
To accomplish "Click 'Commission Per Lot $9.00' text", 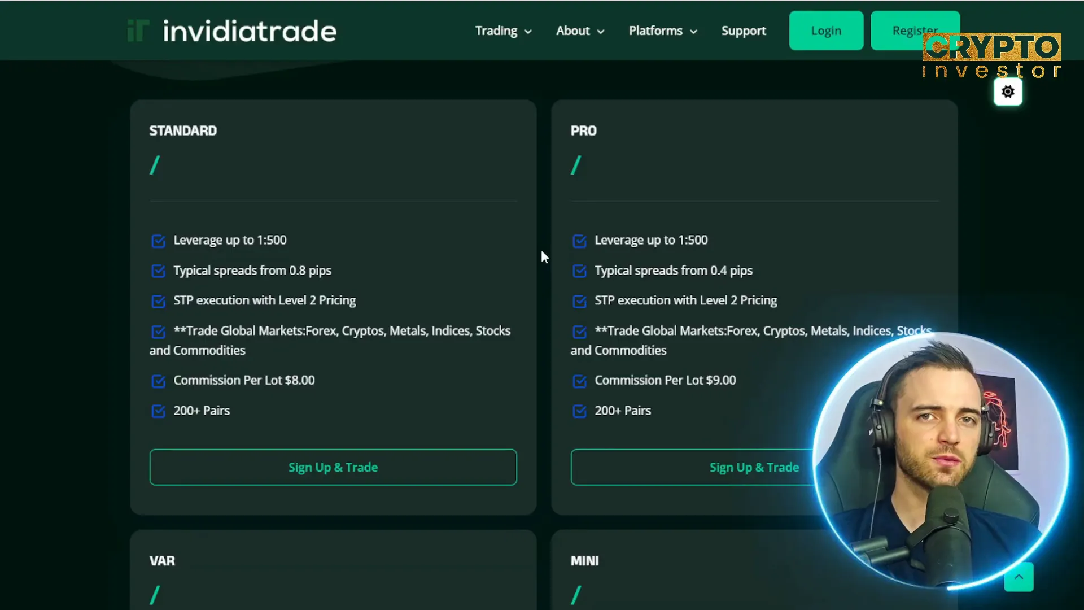I will tap(665, 380).
